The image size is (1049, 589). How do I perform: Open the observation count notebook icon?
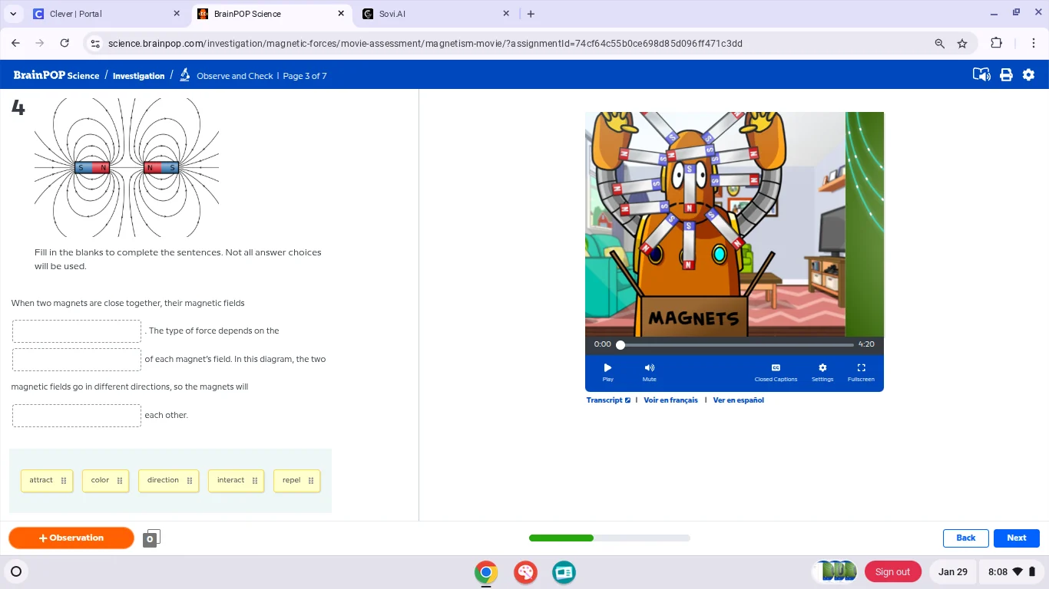pos(151,538)
